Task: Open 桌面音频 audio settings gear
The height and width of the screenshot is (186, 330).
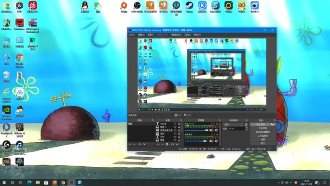Action: tap(216, 141)
